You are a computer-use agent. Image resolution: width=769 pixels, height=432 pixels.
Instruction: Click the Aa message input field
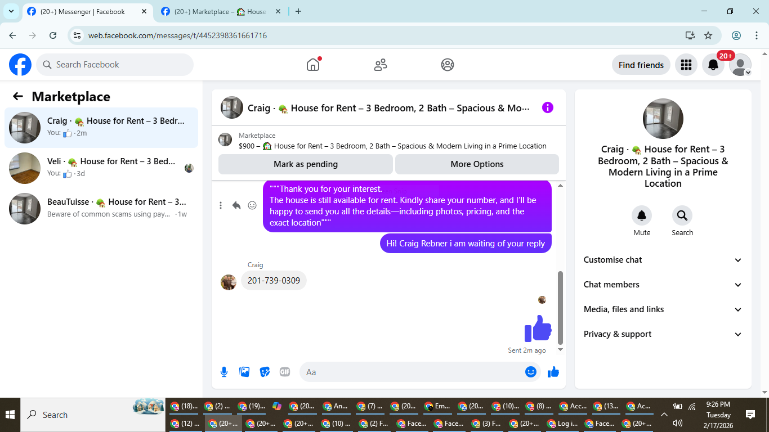click(414, 372)
